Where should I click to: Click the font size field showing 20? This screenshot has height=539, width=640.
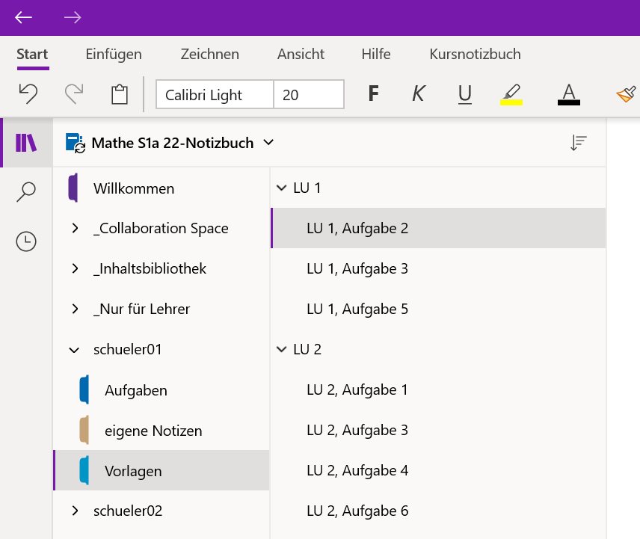click(308, 95)
